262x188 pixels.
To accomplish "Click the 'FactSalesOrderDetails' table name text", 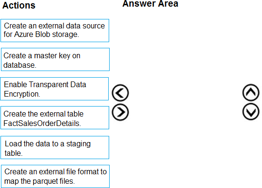I will click(x=42, y=123).
